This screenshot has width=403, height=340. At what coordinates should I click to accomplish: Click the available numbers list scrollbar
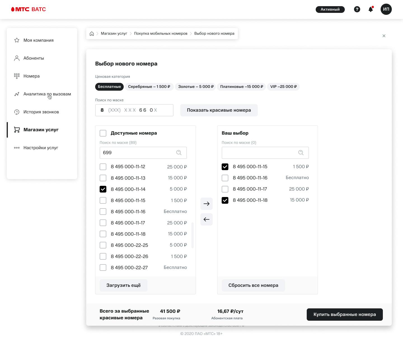[193, 235]
